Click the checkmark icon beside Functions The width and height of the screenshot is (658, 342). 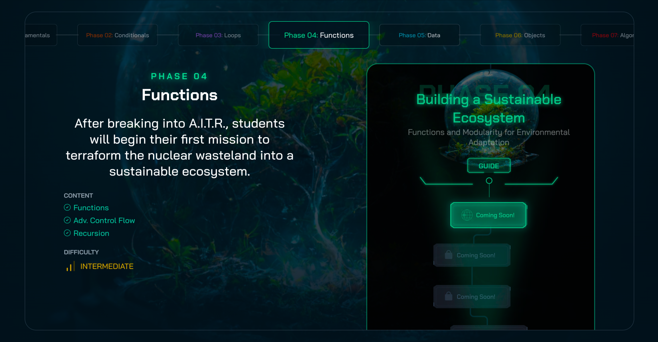(67, 208)
